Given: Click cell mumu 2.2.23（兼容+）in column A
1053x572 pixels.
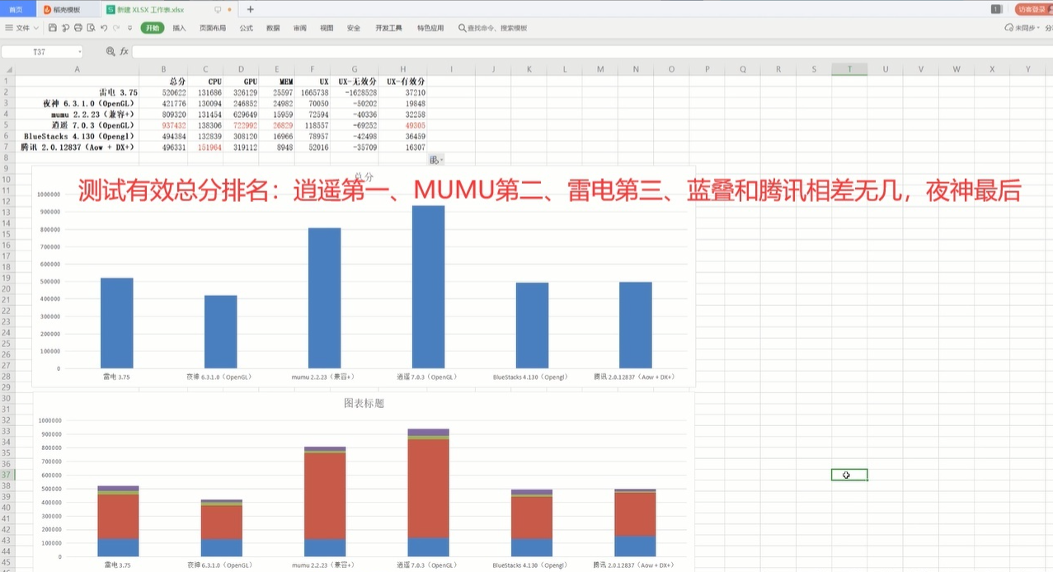Looking at the screenshot, I should tap(78, 114).
